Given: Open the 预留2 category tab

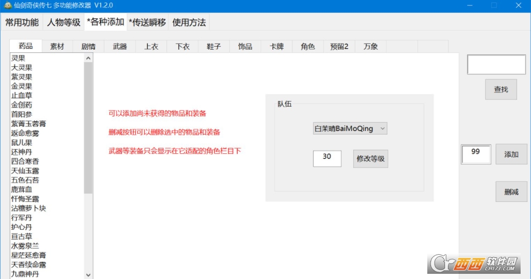Looking at the screenshot, I should coord(339,47).
